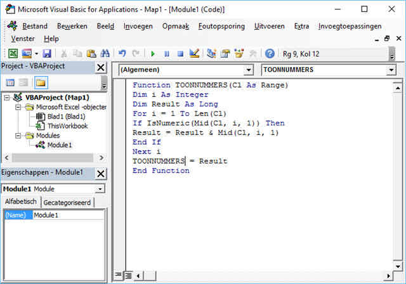Open the Invoegtoepassingen menu
This screenshot has height=284, width=406.
(x=350, y=26)
